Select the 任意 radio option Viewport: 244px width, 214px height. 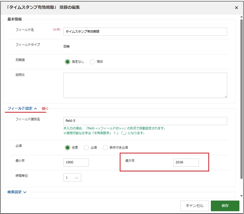[x=68, y=147]
